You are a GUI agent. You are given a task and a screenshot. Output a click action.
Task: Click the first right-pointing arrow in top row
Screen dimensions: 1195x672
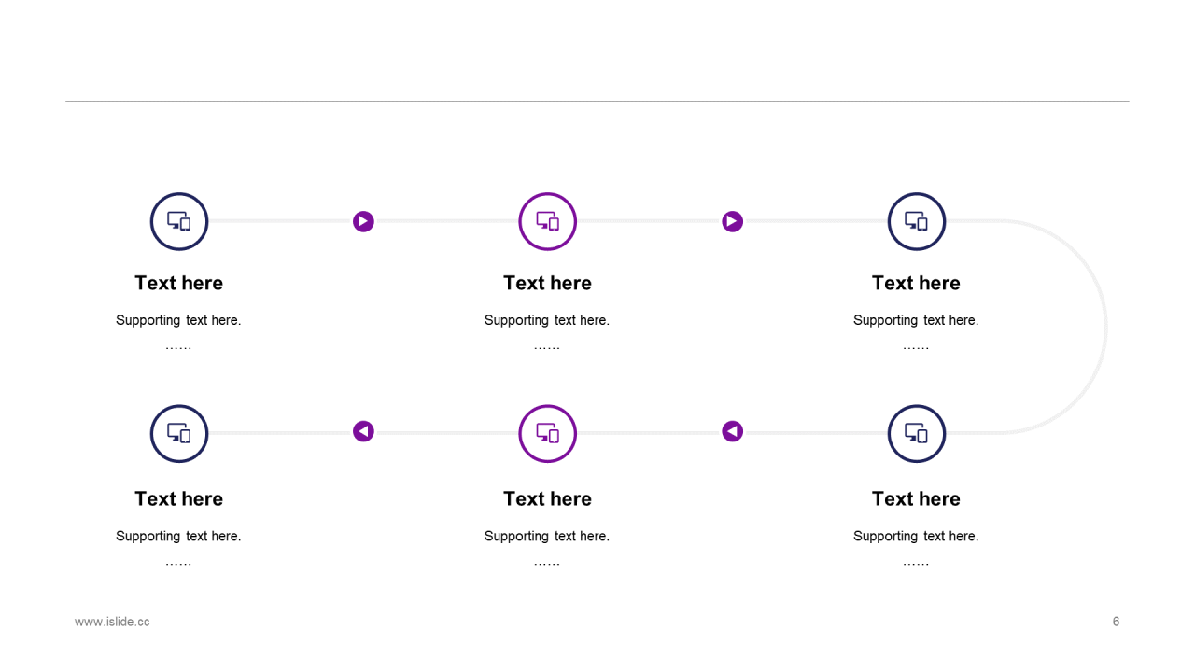(363, 221)
